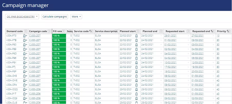Open requested start 17/02/2021 link
This screenshot has height=104, width=232.
pyautogui.click(x=170, y=67)
